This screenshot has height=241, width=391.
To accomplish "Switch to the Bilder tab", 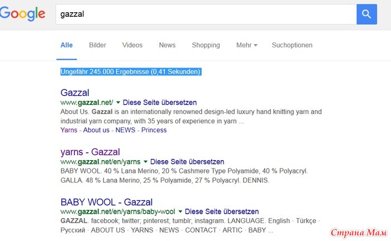I will point(98,45).
